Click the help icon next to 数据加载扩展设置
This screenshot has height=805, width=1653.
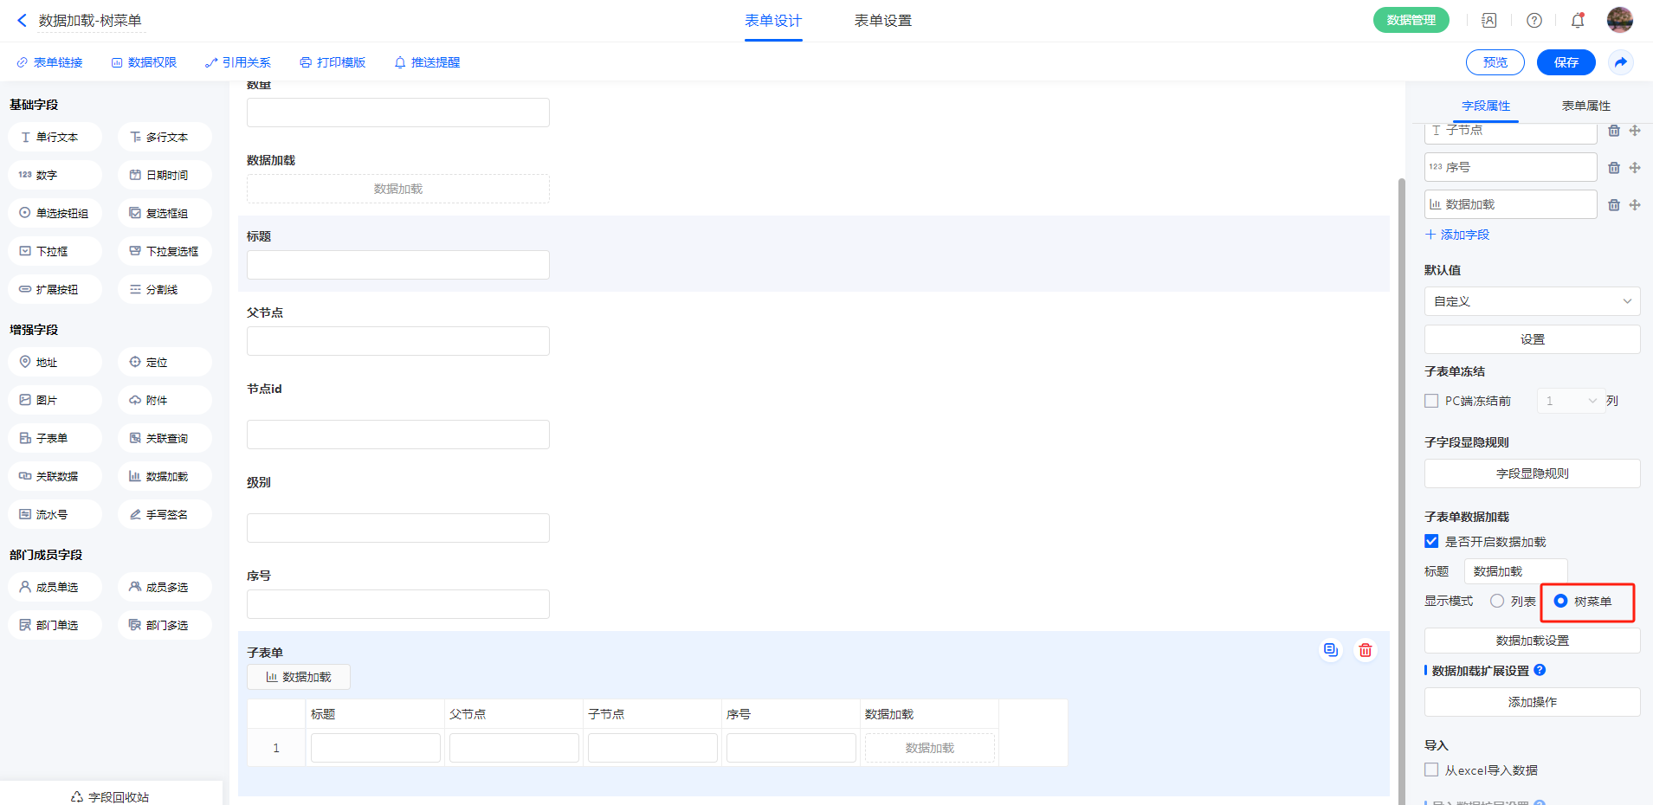[x=1539, y=670]
